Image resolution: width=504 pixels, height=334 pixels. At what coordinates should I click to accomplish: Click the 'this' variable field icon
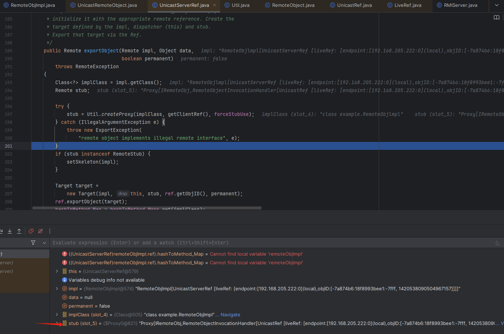tap(65, 271)
